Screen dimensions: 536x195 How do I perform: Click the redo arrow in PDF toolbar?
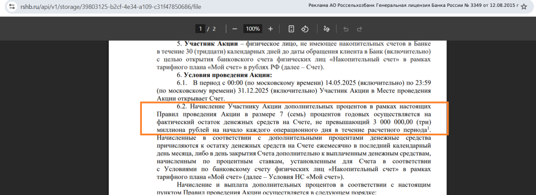pos(359,29)
